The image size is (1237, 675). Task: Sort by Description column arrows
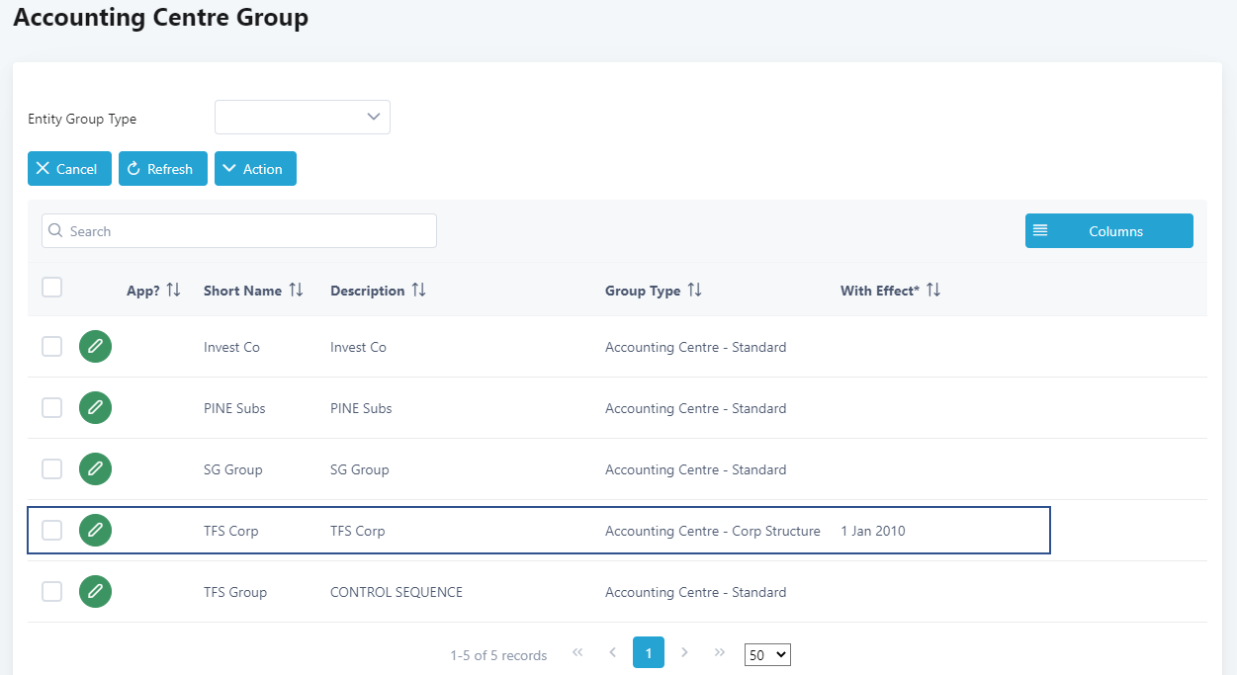419,291
